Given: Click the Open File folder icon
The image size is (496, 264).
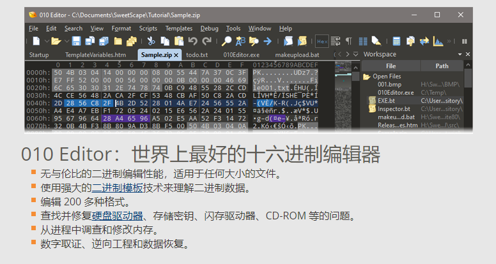Looking at the screenshot, I should click(x=56, y=41).
